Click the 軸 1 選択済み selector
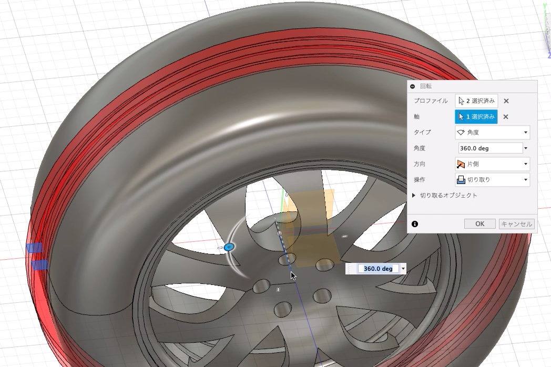The image size is (551, 367). click(x=476, y=117)
